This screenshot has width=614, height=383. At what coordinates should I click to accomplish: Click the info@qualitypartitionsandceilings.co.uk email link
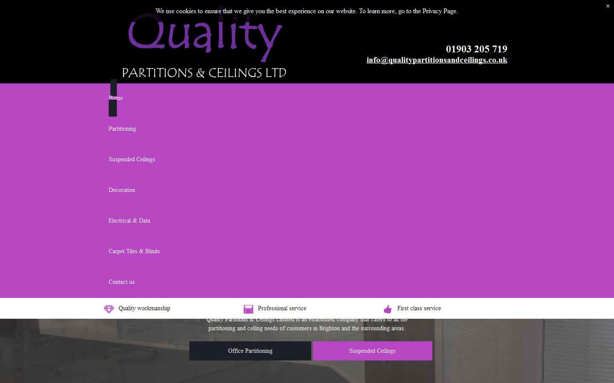click(437, 60)
